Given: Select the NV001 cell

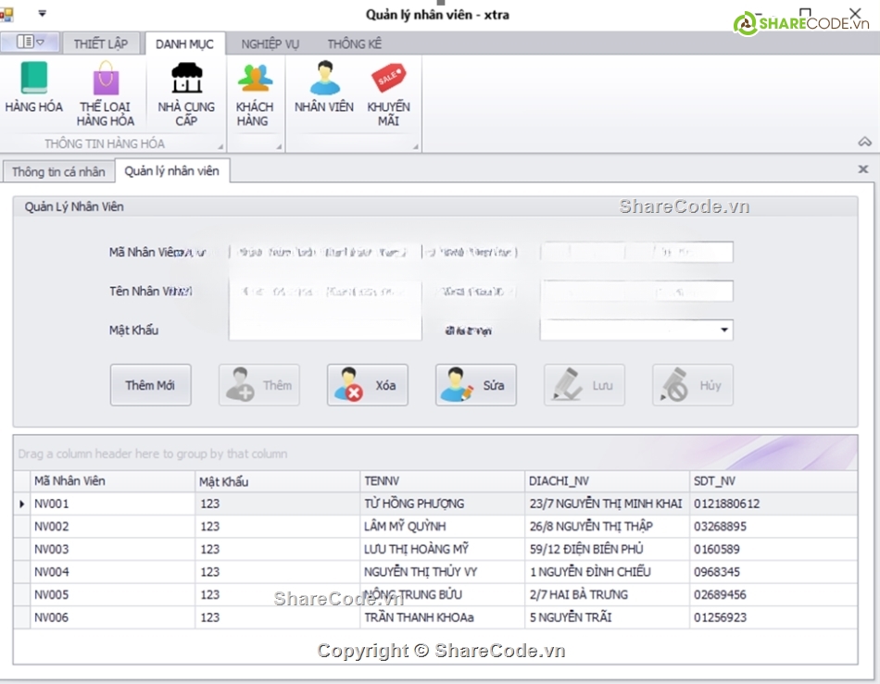Looking at the screenshot, I should tap(112, 504).
